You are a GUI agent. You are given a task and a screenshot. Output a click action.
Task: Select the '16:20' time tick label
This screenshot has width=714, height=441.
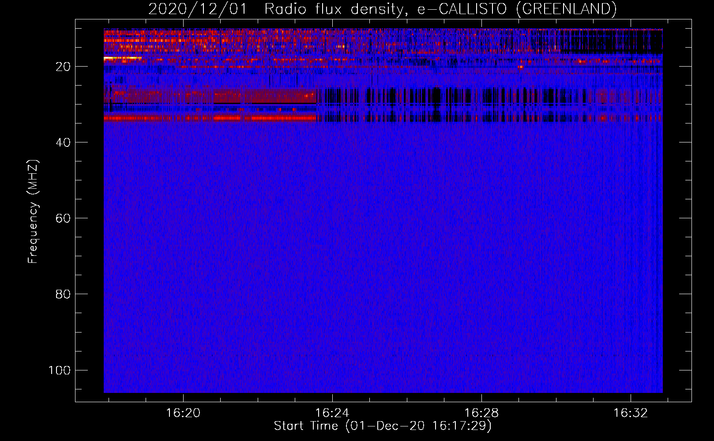pos(183,413)
